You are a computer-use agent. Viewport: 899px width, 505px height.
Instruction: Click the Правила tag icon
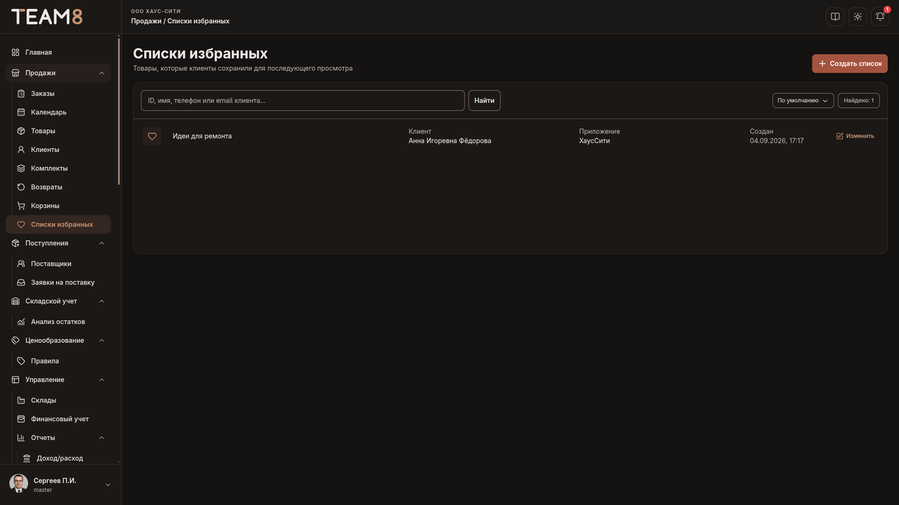(21, 361)
